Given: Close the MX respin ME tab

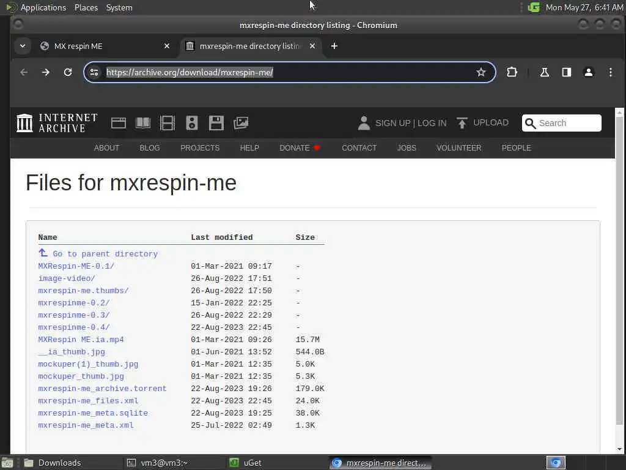Looking at the screenshot, I should coord(167,46).
